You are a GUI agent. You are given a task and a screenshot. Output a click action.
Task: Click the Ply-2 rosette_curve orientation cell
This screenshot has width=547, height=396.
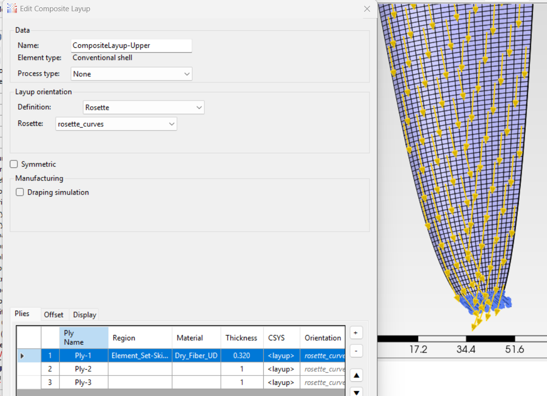(x=323, y=369)
